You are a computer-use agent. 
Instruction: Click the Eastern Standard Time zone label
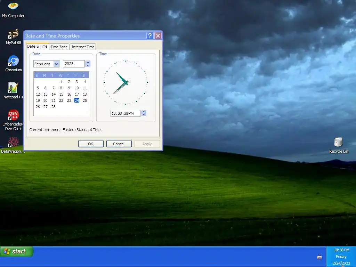pyautogui.click(x=81, y=130)
